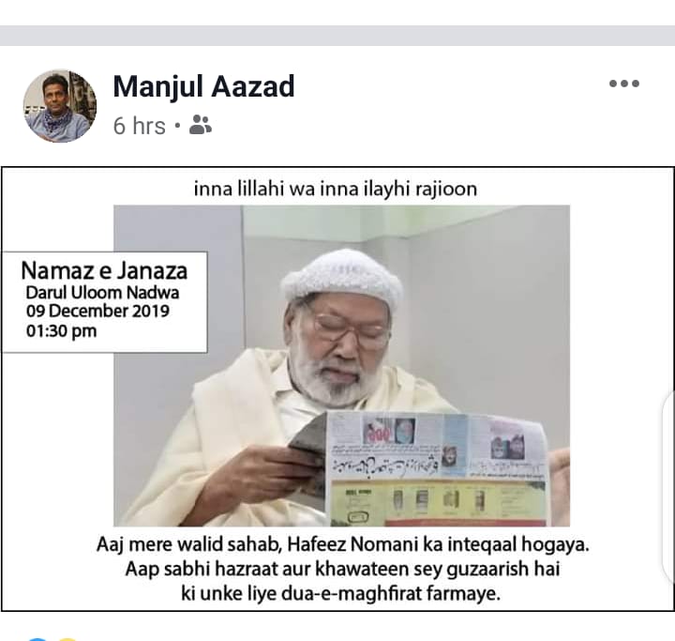Screen dimensions: 675x641
Task: Tap the Namaz e Janaza details box
Action: point(105,302)
